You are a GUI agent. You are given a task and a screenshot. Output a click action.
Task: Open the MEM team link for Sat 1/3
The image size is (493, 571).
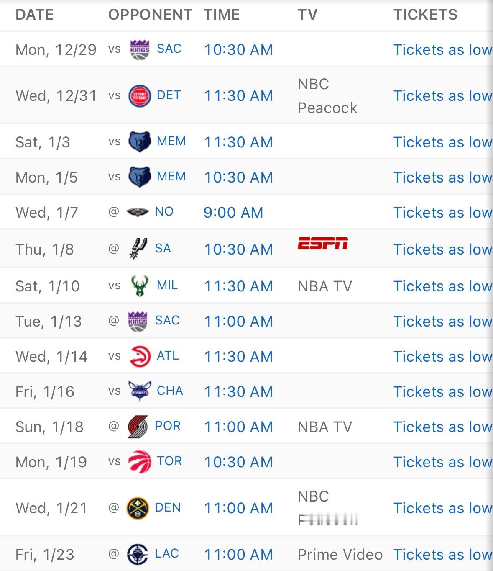pyautogui.click(x=171, y=141)
